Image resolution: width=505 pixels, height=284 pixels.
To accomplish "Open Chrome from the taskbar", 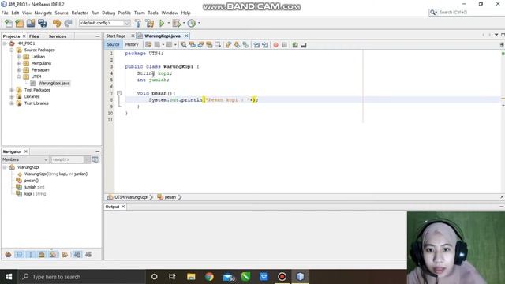I will pos(209,277).
